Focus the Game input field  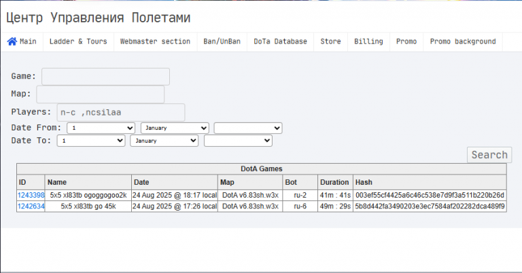pyautogui.click(x=105, y=77)
